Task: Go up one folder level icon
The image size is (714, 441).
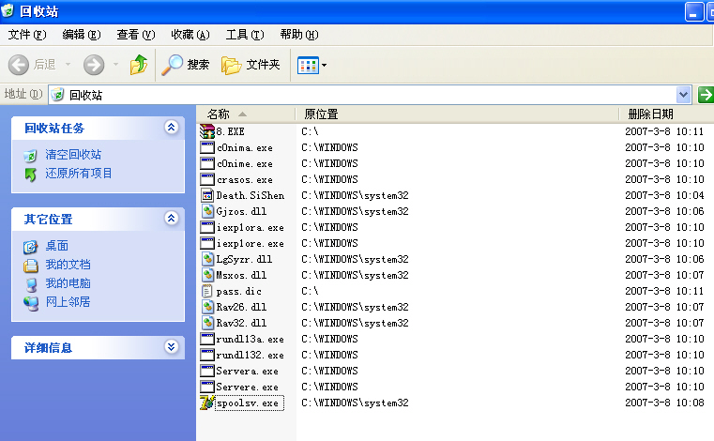Action: [139, 65]
